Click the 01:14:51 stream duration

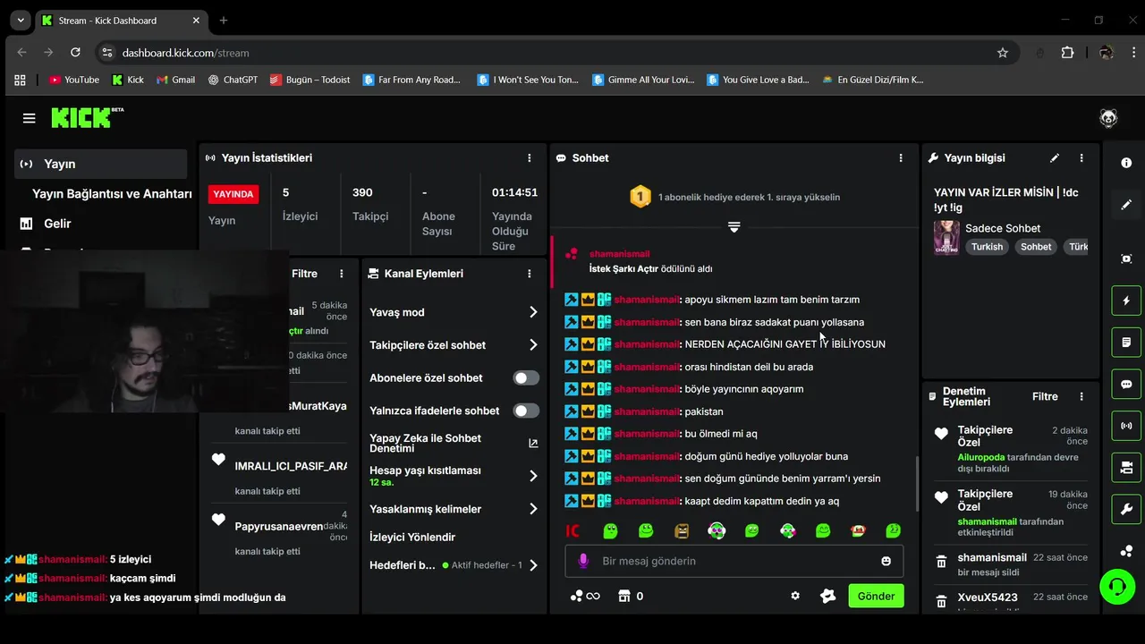[x=514, y=192]
